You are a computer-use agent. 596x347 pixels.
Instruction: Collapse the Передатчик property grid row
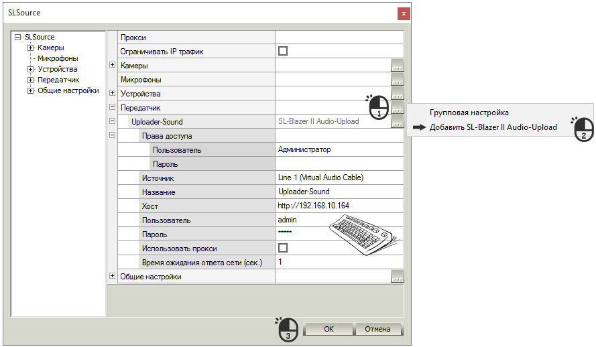tap(112, 107)
